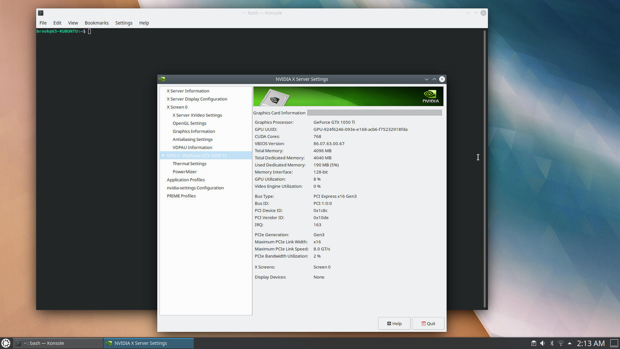Click the NVIDIA icon in the settings title bar

pos(162,79)
